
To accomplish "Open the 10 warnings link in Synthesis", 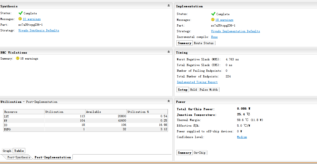I will [x=31, y=19].
